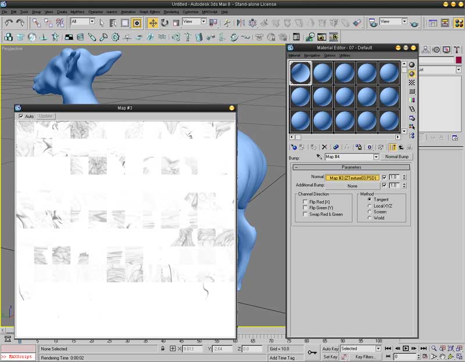
Task: Click Put to Library icon in Material Editor
Action: (359, 147)
